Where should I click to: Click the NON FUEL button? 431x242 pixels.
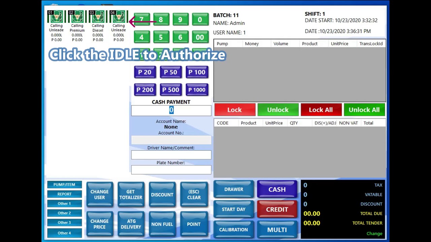point(162,224)
